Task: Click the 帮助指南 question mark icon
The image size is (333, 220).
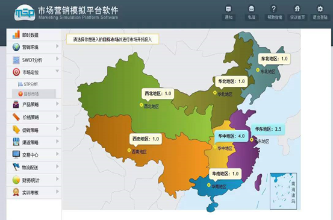Action: [274, 9]
